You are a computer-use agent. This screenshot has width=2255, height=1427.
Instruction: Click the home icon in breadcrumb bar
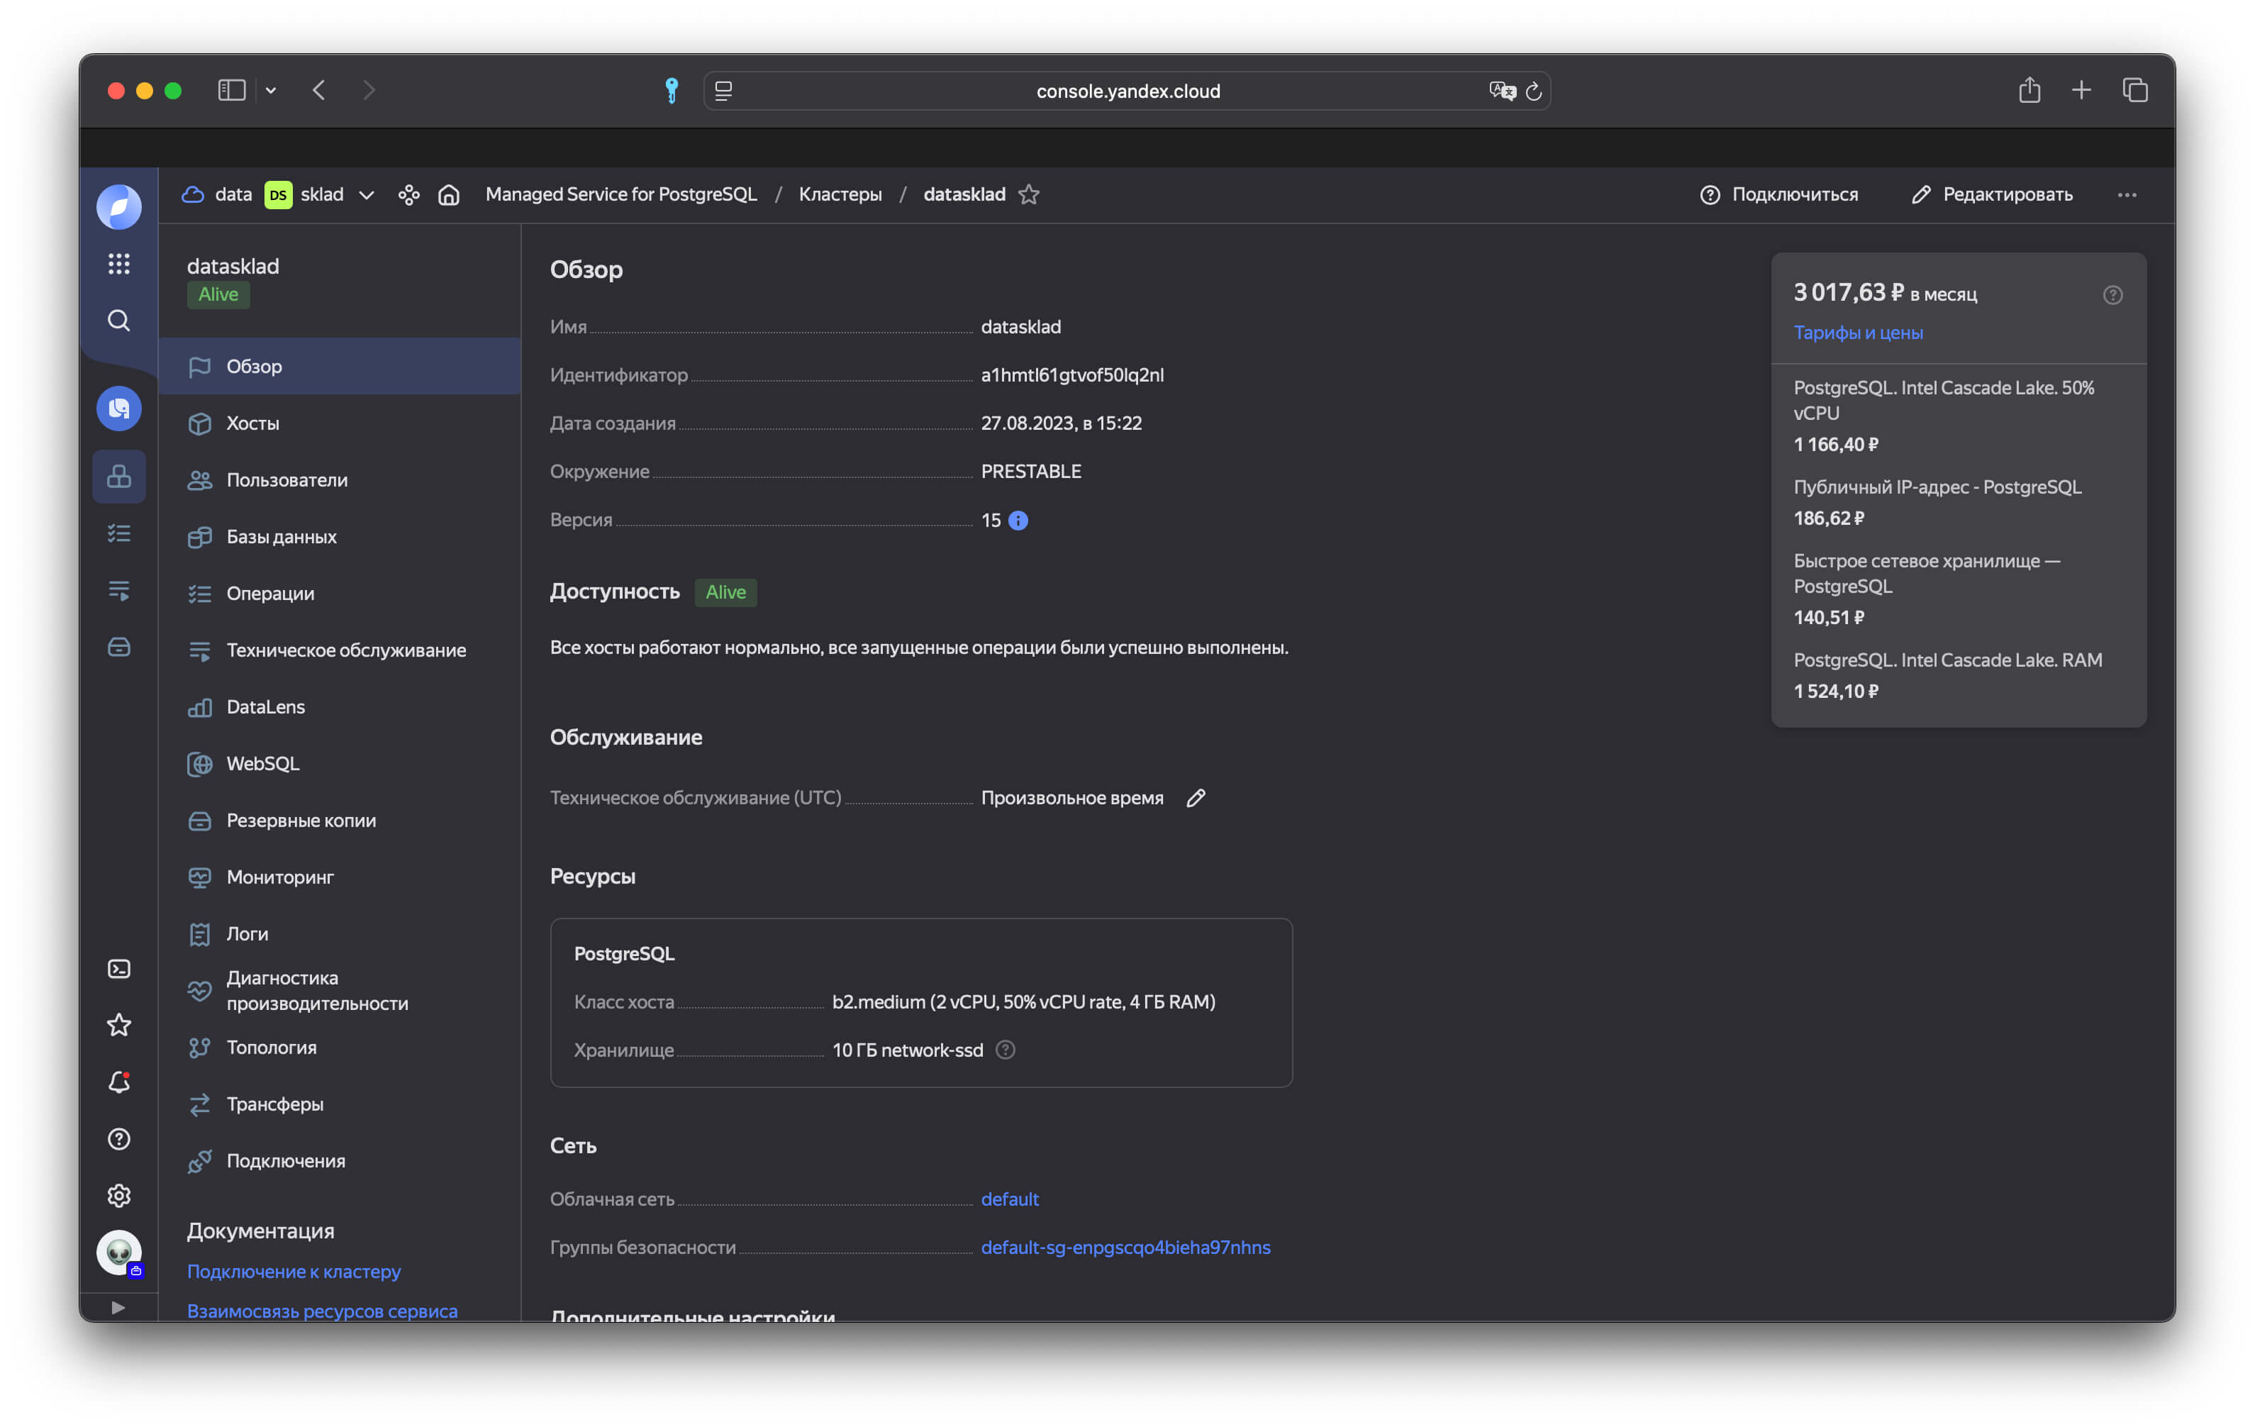450,195
